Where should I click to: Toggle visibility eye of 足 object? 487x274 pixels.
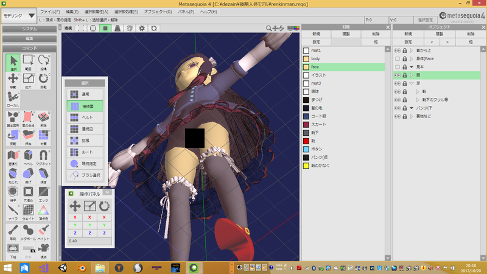click(x=398, y=83)
